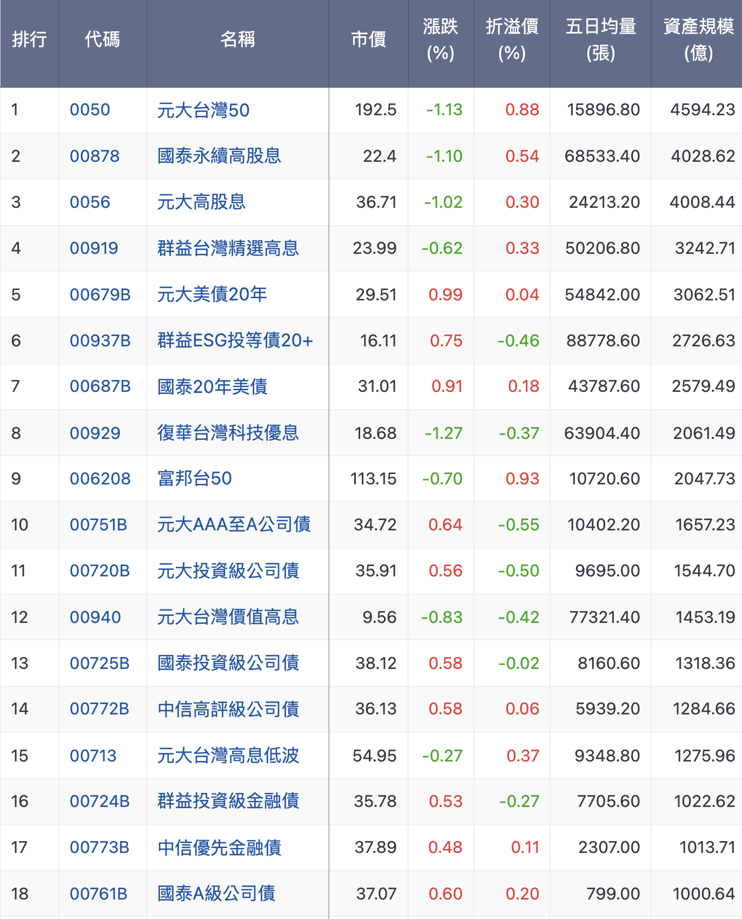
Task: Open ETF code link 00940
Action: (x=95, y=617)
